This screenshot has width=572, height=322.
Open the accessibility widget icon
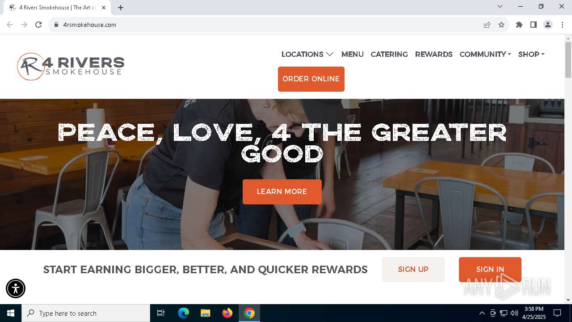(x=16, y=288)
